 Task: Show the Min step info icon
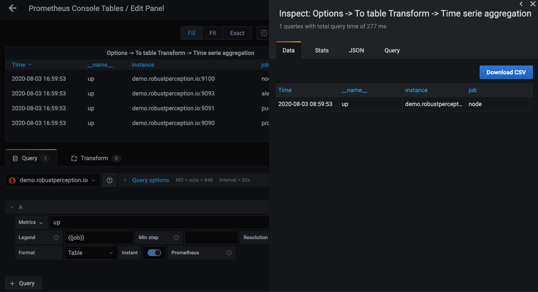[x=176, y=237]
